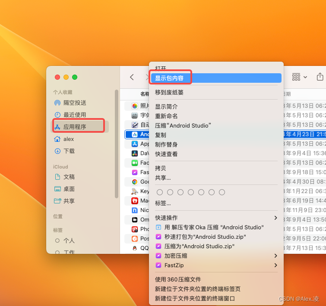This screenshot has height=306, width=326.
Task: Click the red Ma app icon in list
Action: (x=135, y=201)
